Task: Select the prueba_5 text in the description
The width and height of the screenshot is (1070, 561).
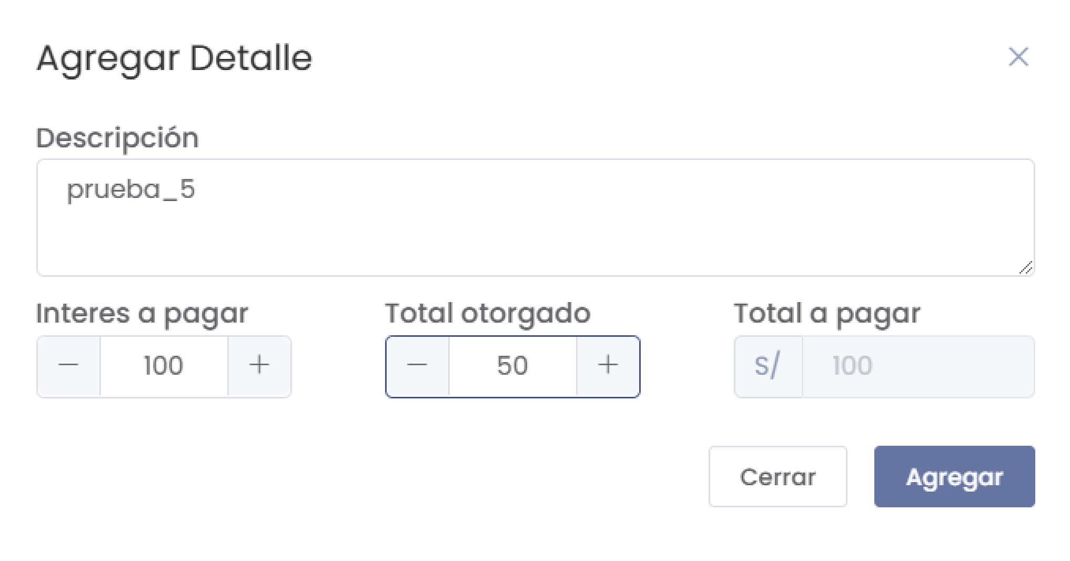Action: (132, 191)
